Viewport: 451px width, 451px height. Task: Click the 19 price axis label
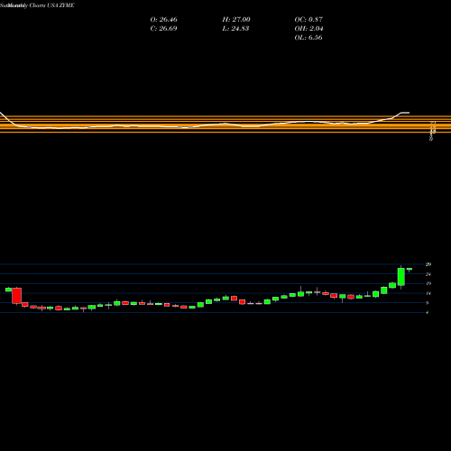[x=428, y=283]
